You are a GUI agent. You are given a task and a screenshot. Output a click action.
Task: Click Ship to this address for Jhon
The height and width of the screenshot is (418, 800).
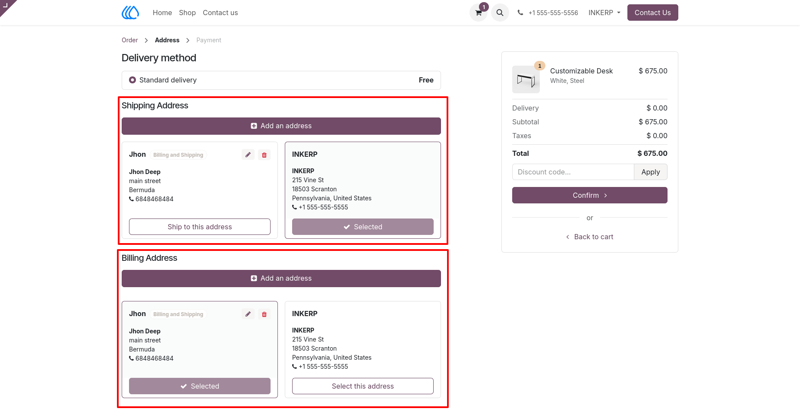(x=199, y=227)
